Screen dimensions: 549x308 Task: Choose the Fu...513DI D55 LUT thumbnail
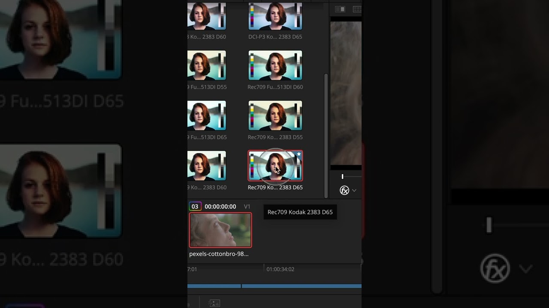[x=207, y=65]
